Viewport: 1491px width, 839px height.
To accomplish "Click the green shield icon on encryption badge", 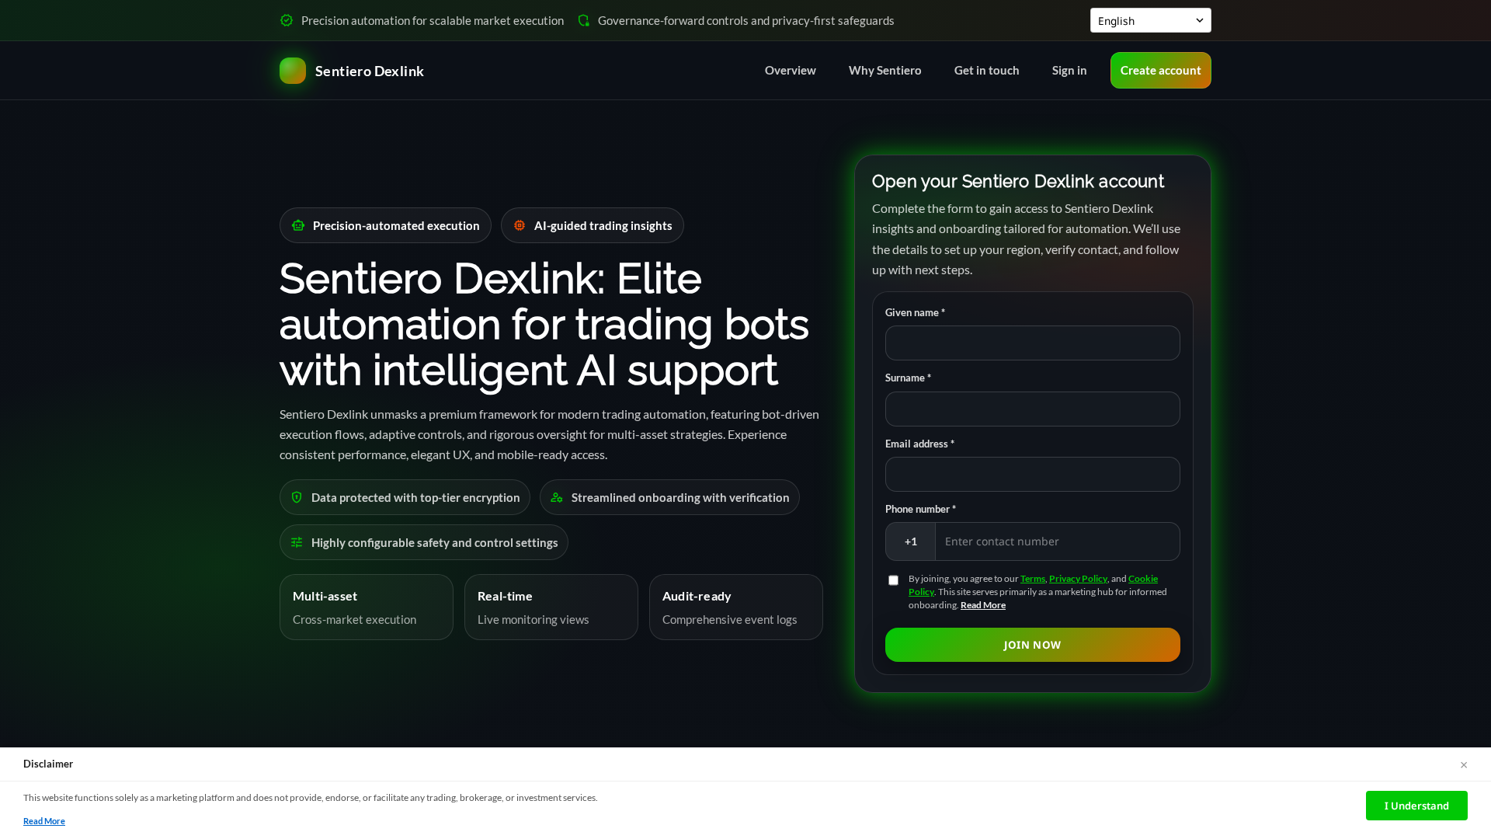I will [297, 497].
